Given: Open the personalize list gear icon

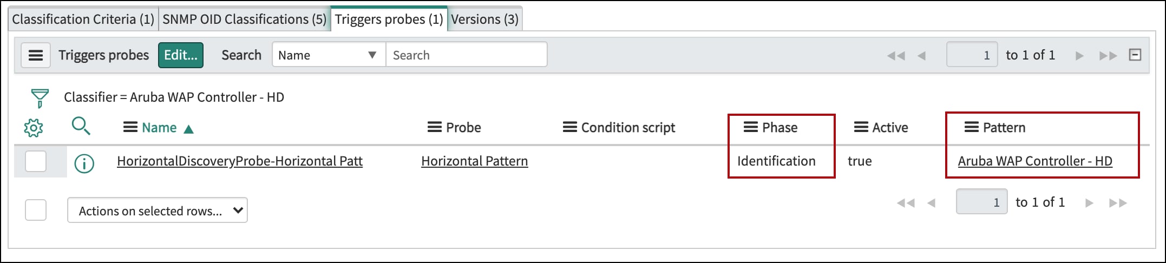Looking at the screenshot, I should pyautogui.click(x=34, y=128).
